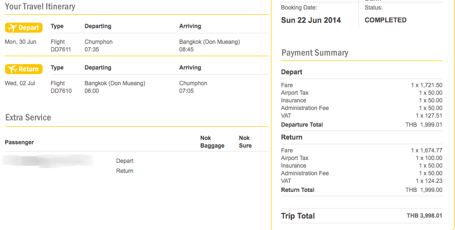Image resolution: width=455 pixels, height=230 pixels.
Task: Click the booking date Sun 22 Jun 2014
Action: tap(311, 20)
